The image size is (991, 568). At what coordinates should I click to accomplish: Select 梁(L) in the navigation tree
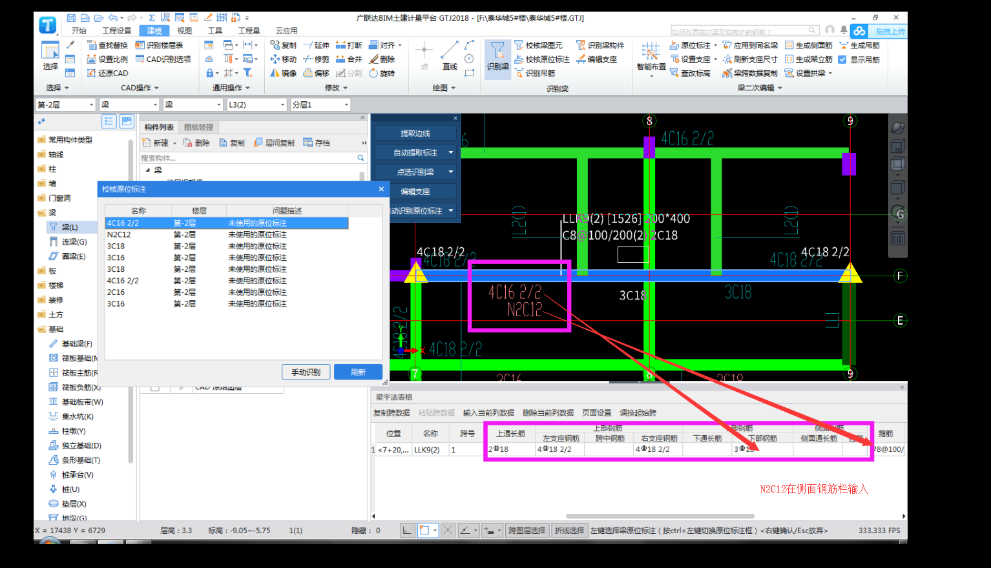(x=70, y=227)
